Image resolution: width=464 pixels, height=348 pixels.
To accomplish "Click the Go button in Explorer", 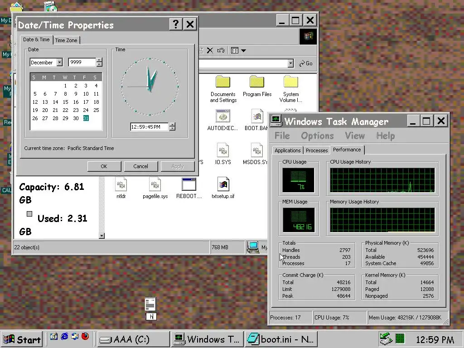I will pyautogui.click(x=306, y=63).
